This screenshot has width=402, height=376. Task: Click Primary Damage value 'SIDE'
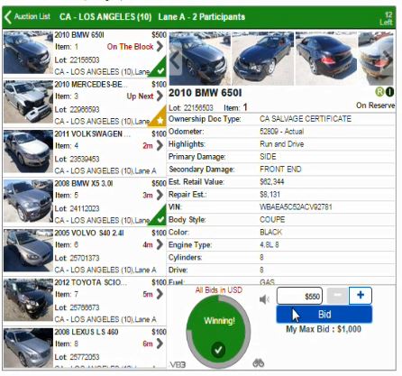(x=268, y=157)
